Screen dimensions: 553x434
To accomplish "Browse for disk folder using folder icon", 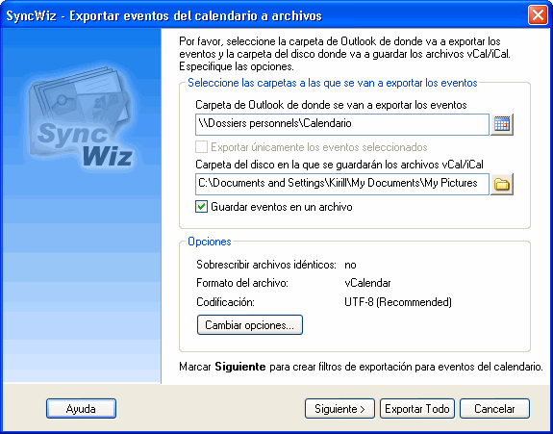I will (502, 184).
